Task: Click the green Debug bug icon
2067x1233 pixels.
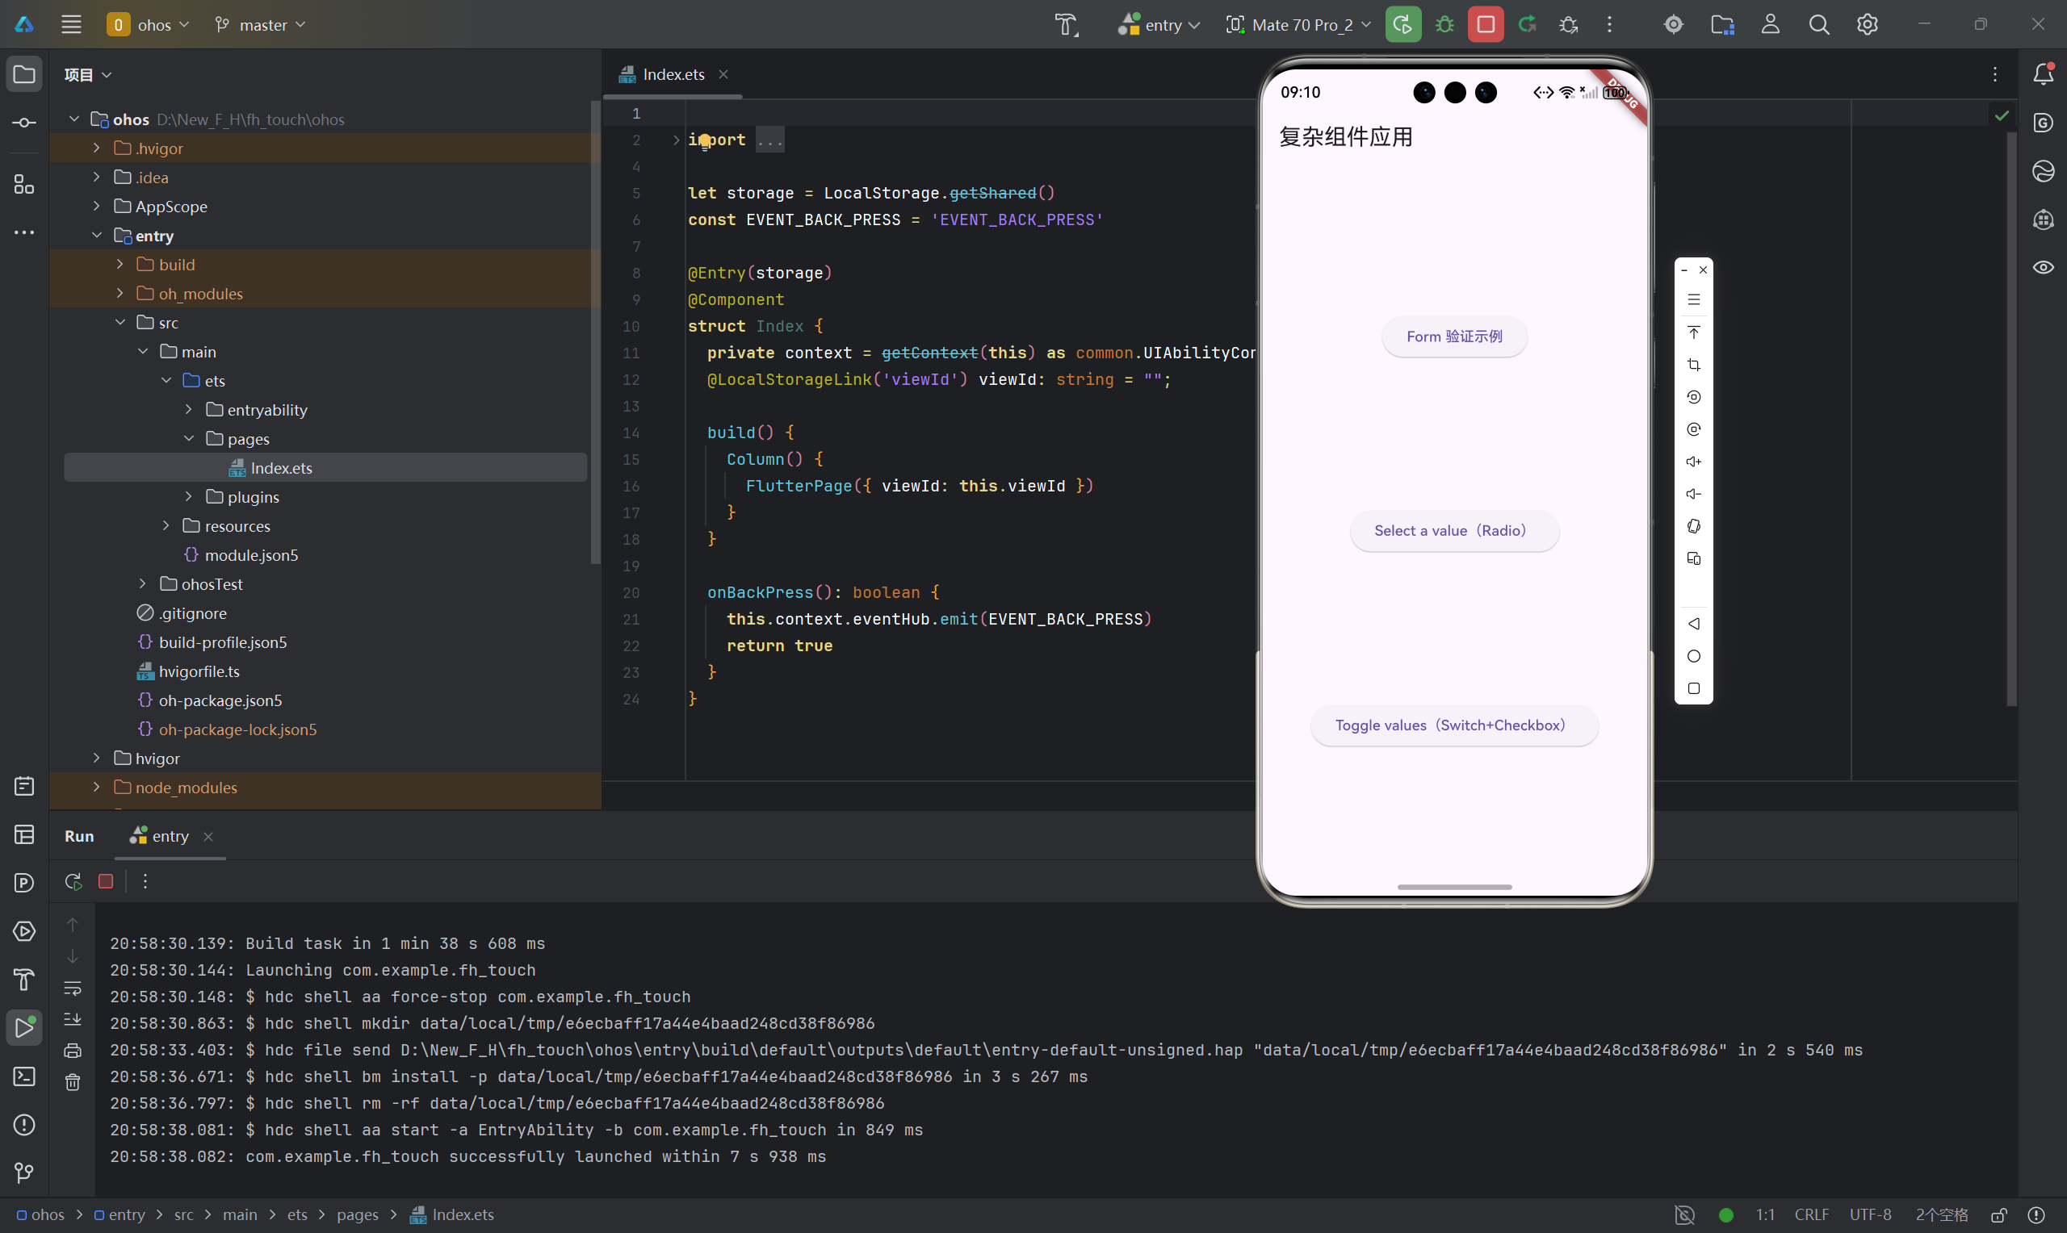Action: (x=1444, y=25)
